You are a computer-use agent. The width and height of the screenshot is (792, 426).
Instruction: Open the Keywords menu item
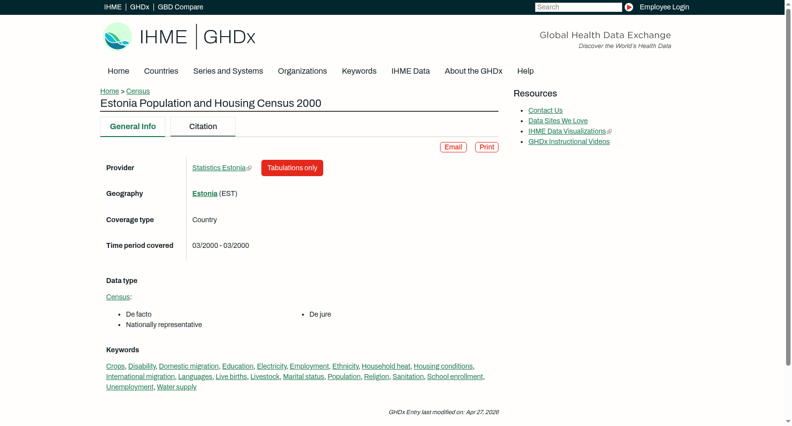pos(359,71)
